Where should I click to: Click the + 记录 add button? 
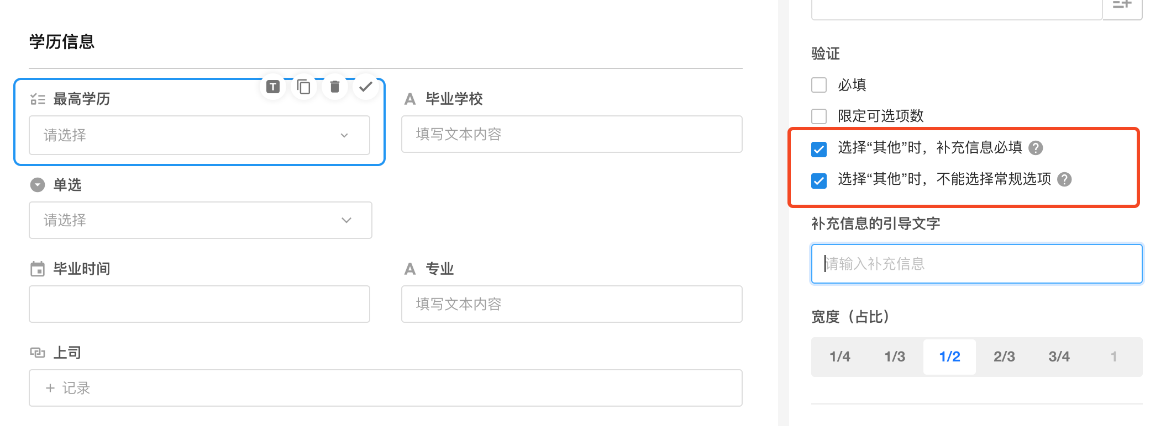coord(67,388)
